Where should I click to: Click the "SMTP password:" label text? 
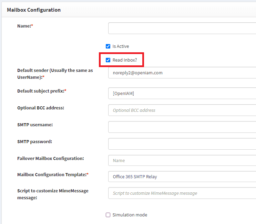coord(34,141)
